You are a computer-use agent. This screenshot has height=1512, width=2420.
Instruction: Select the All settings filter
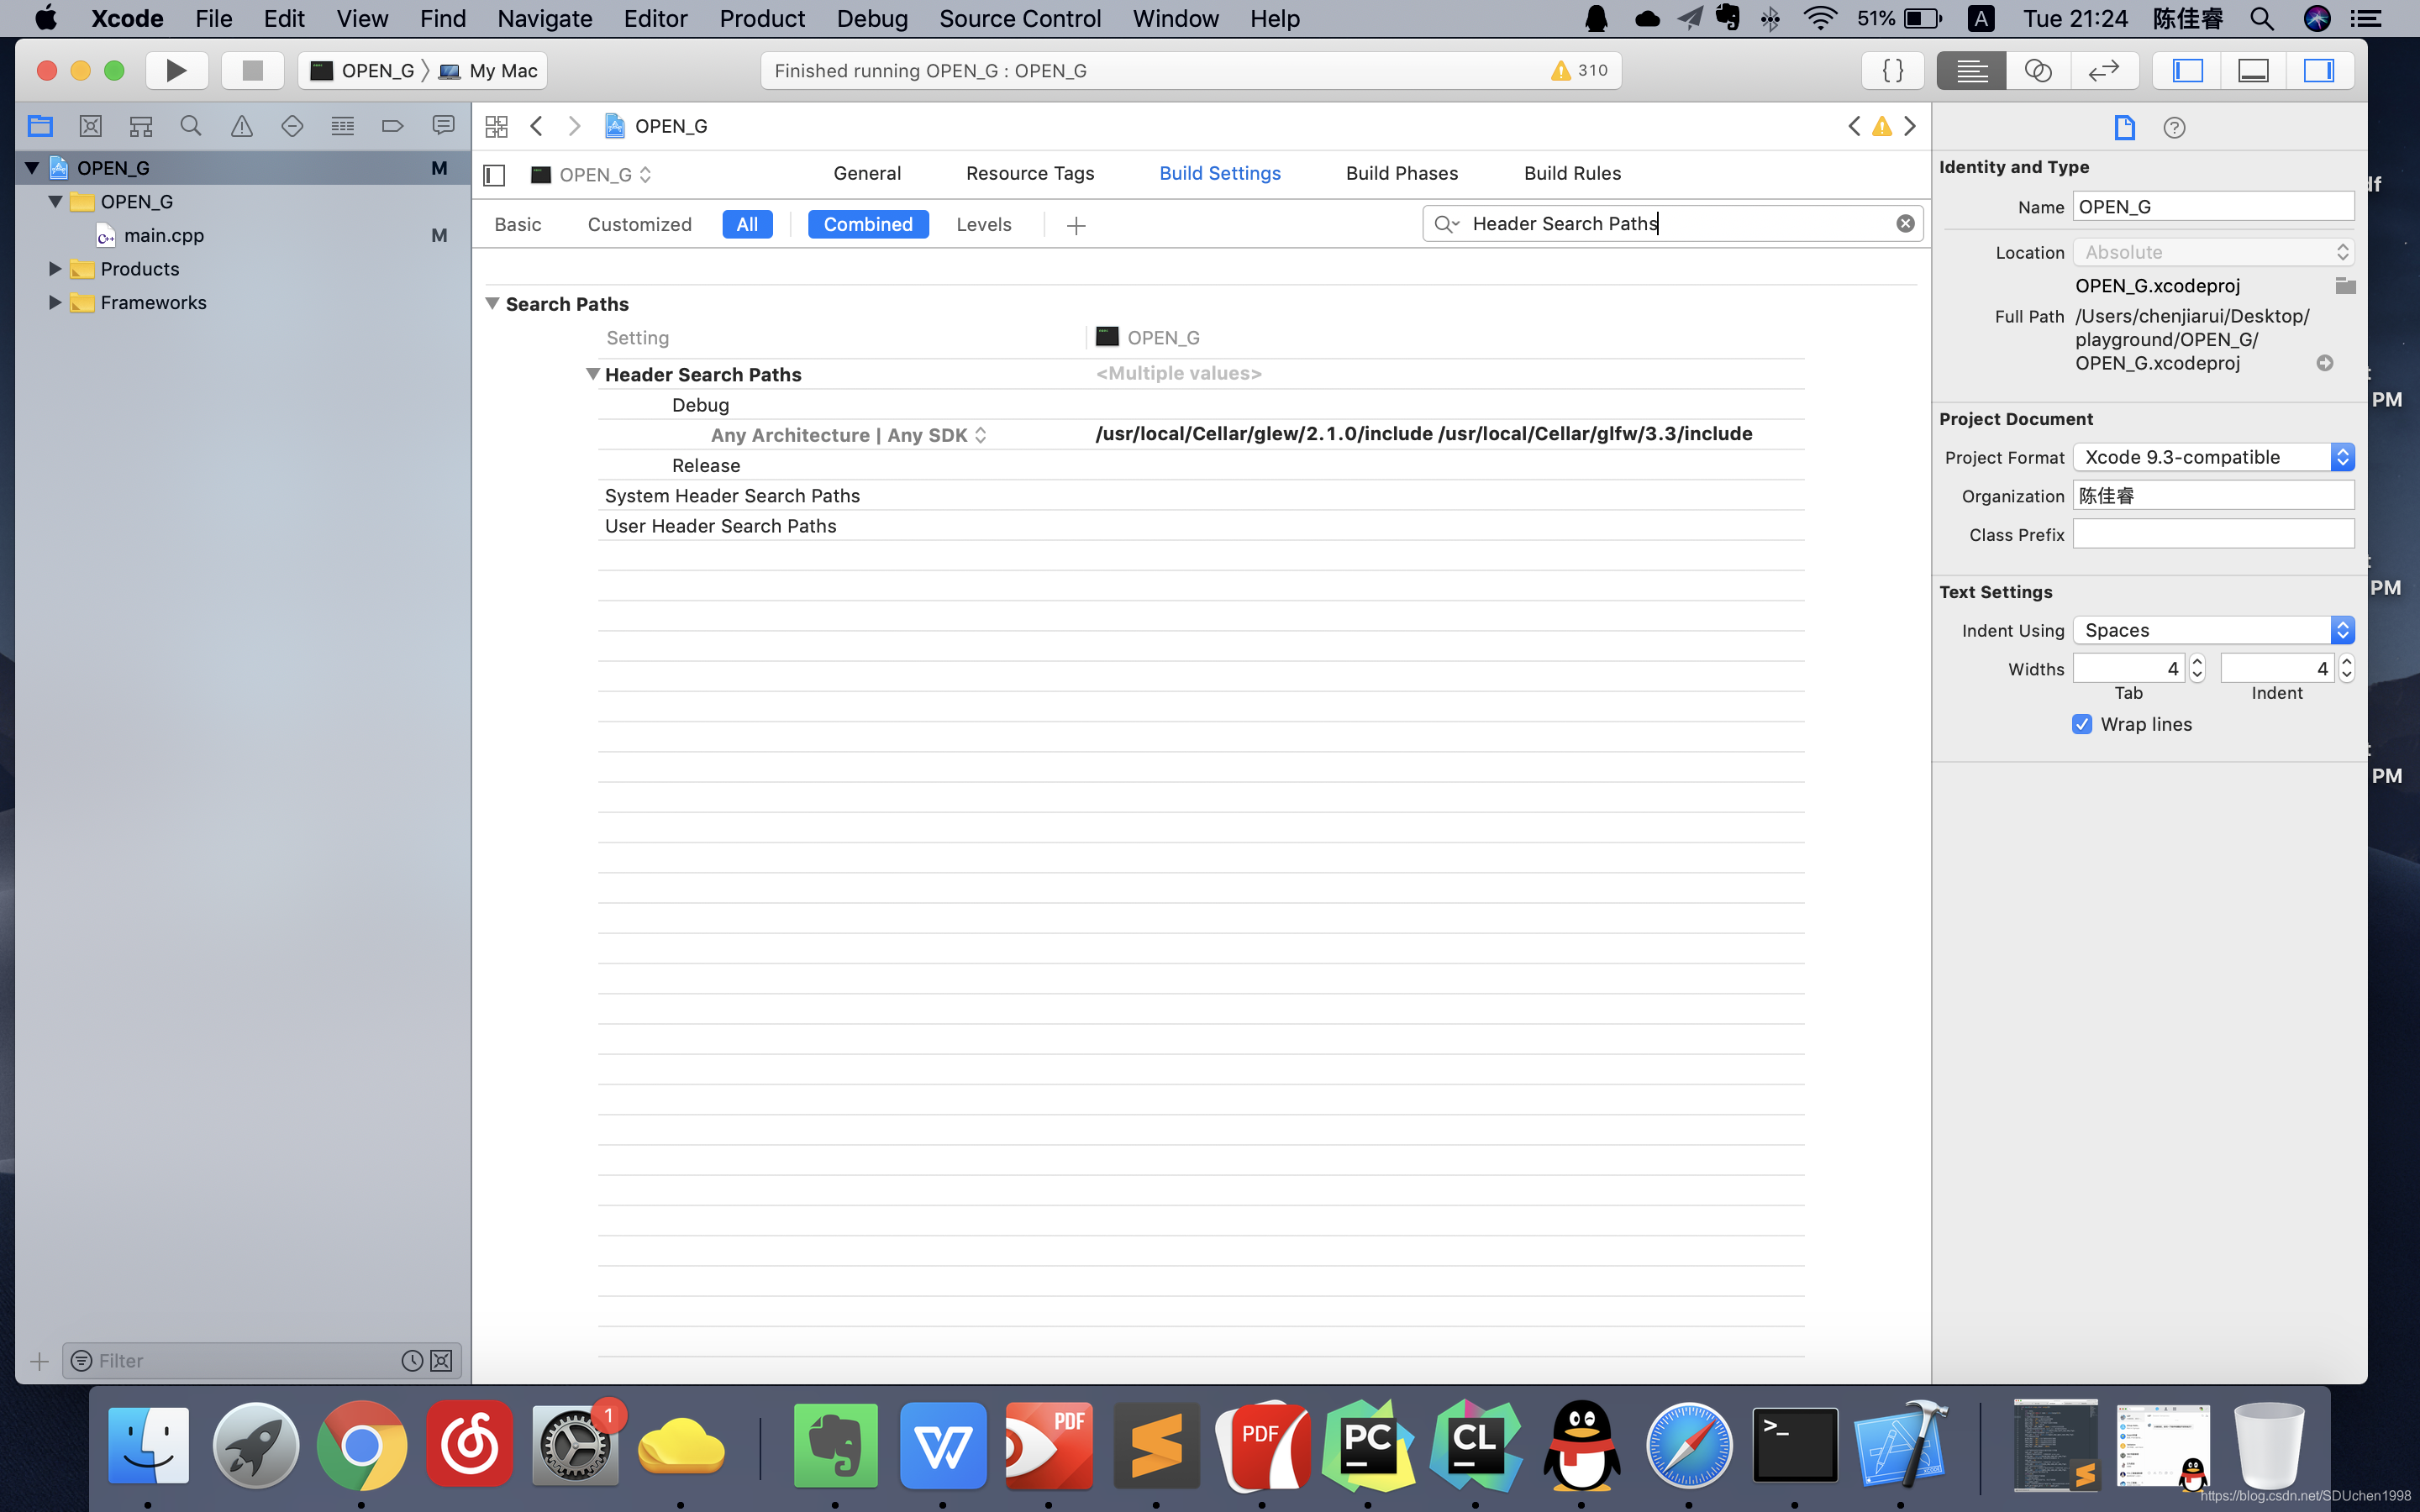[x=747, y=224]
